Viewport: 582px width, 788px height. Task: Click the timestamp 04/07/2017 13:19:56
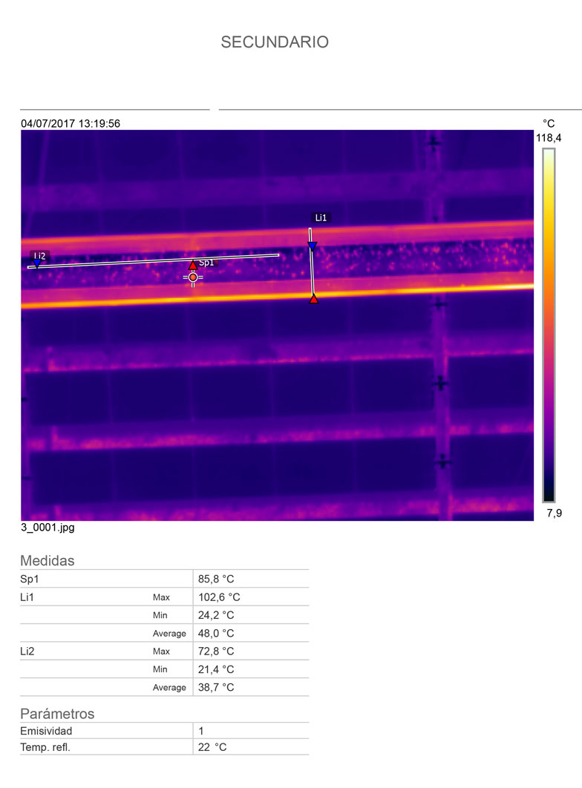point(71,123)
